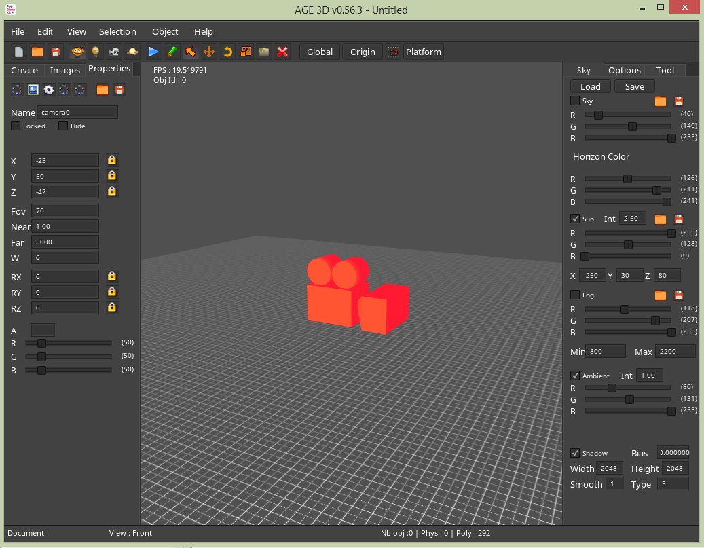
Task: Activate the curved-arrow rotate tool
Action: (227, 52)
